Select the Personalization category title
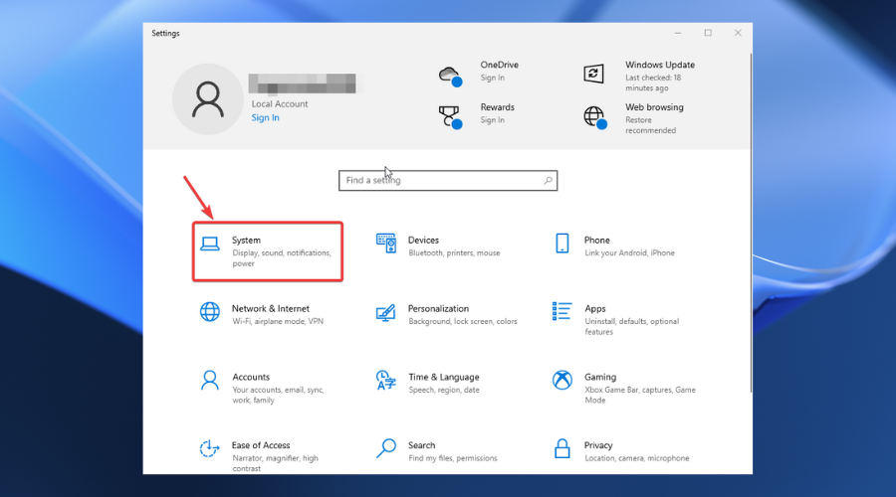896x497 pixels. click(x=438, y=309)
